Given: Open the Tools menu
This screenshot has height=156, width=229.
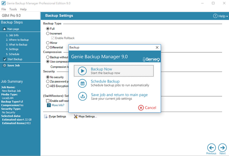Looking at the screenshot, I should click(x=13, y=9).
